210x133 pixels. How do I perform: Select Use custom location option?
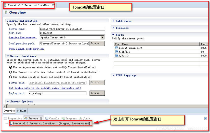11,77
